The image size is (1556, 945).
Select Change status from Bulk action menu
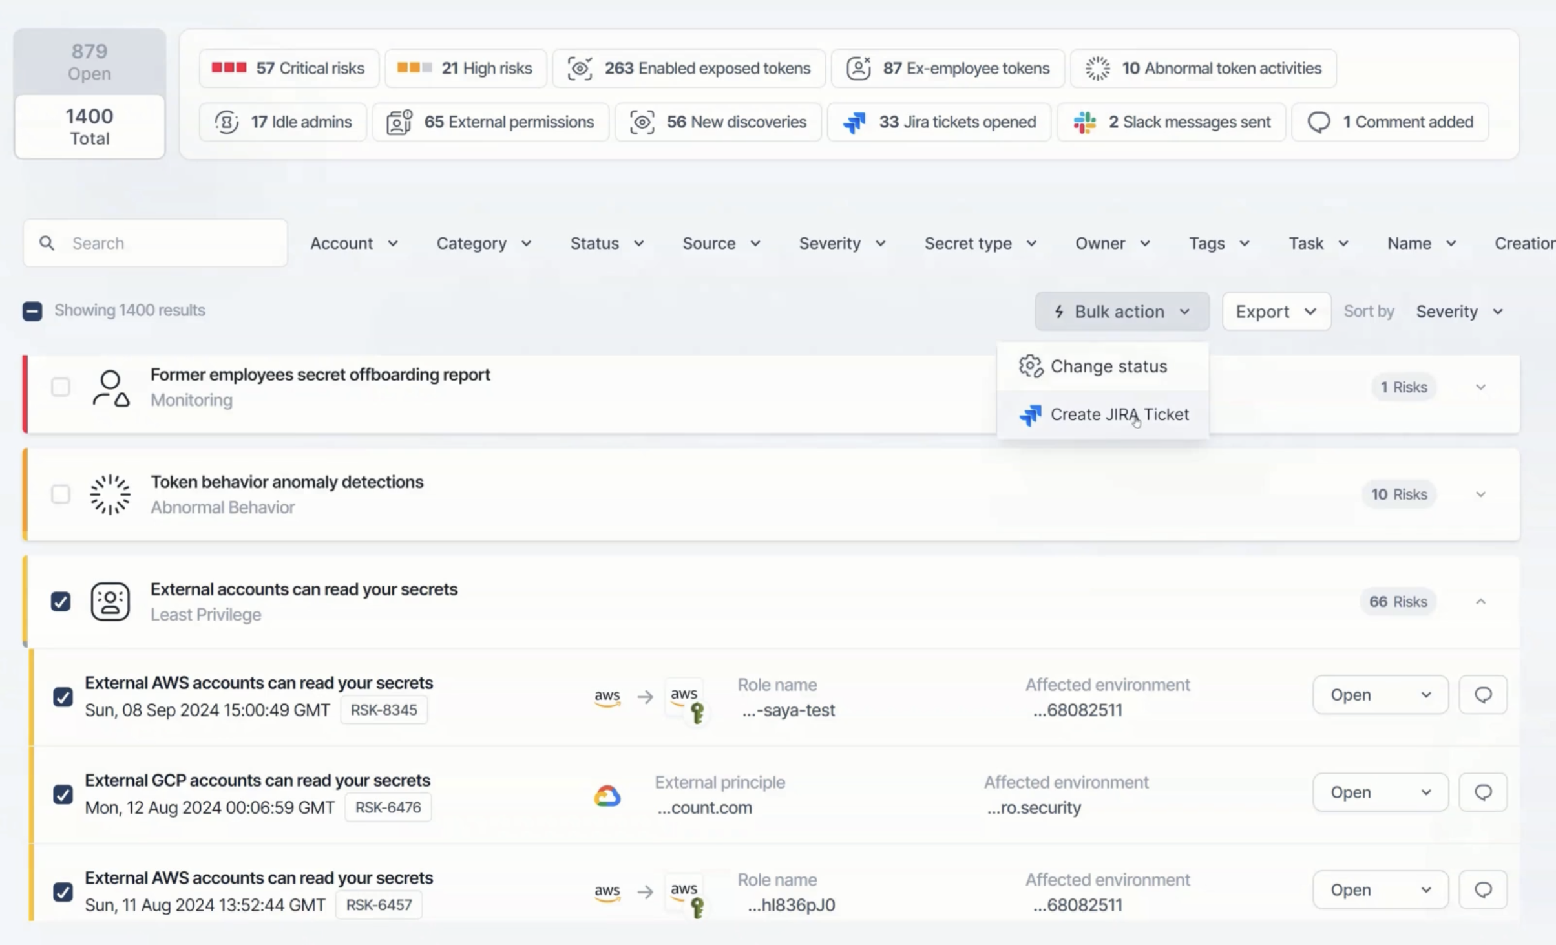1102,366
